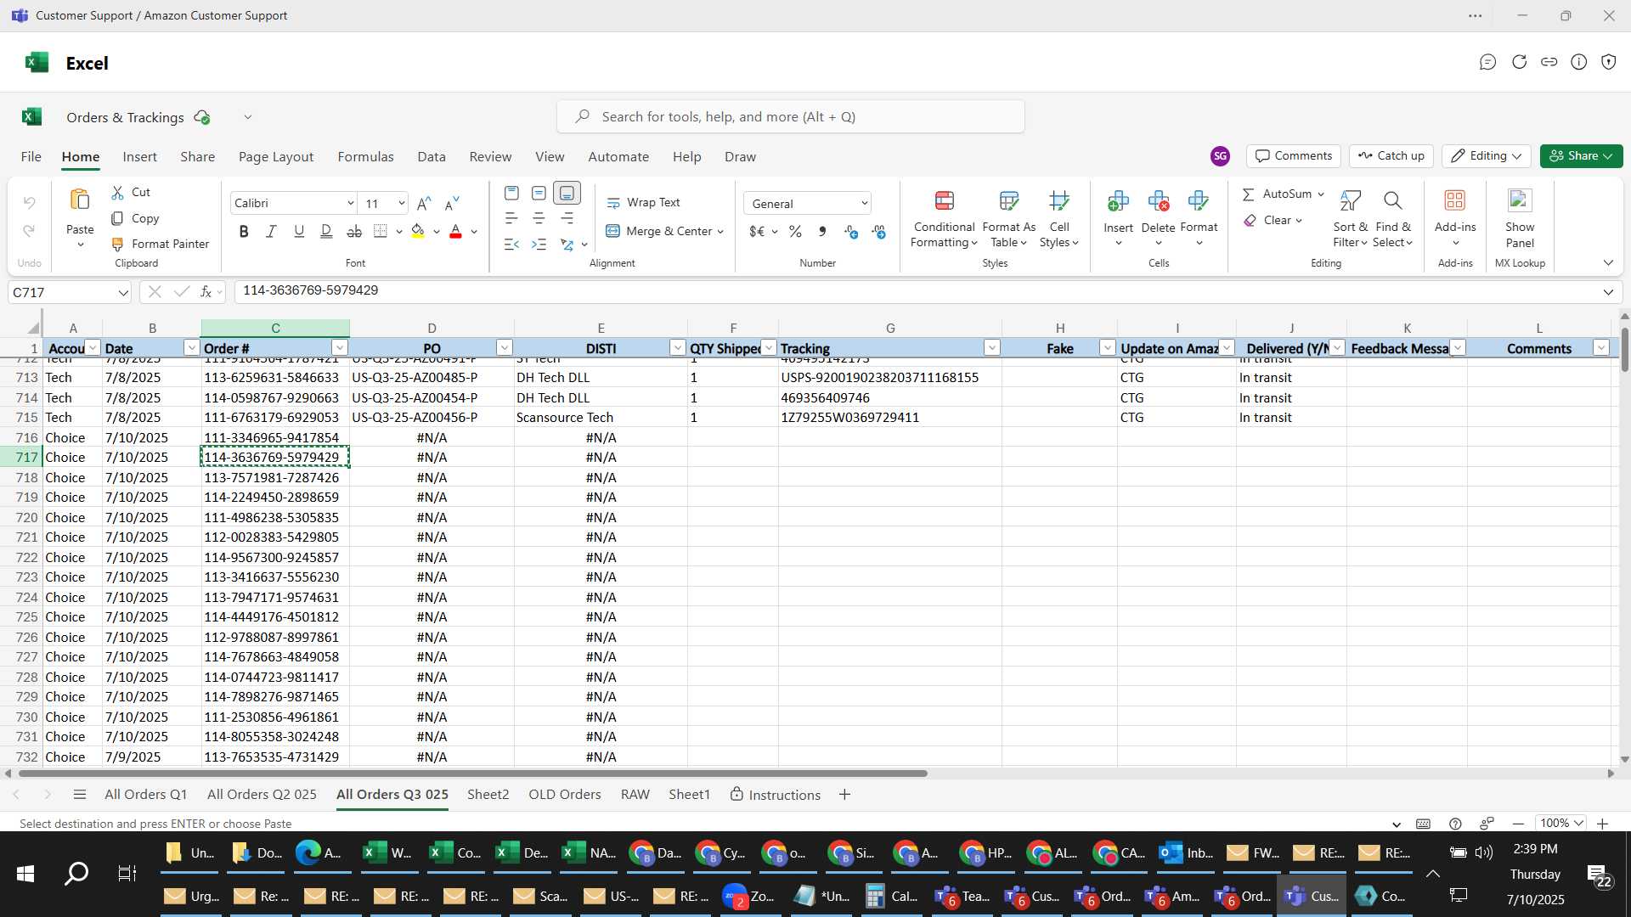The width and height of the screenshot is (1631, 917).
Task: Click the zoom in plus button
Action: tap(1602, 824)
